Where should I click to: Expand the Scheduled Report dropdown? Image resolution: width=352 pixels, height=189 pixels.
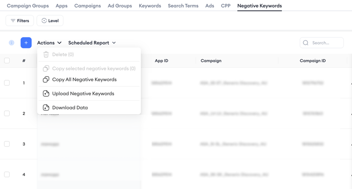coord(92,42)
